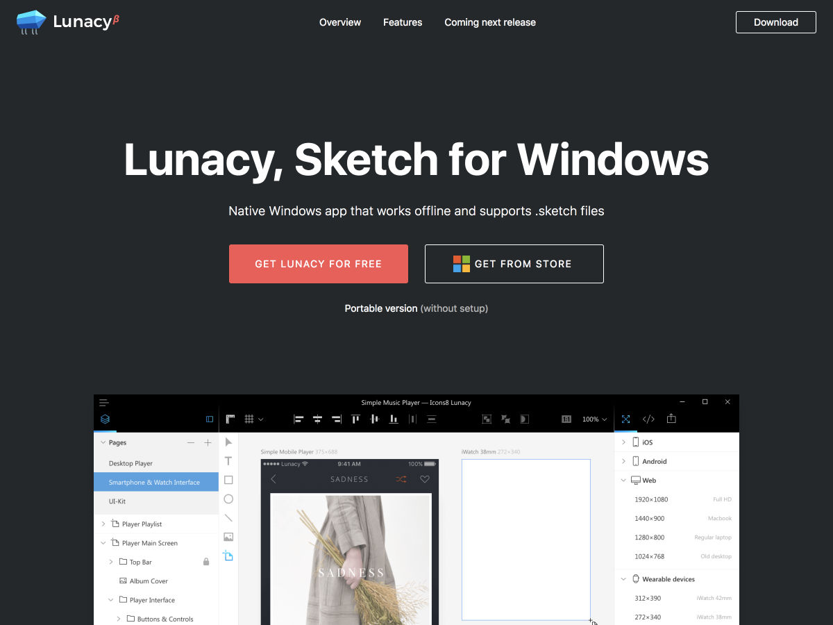Go to Features in site navigation
Viewport: 833px width, 625px height.
tap(403, 22)
